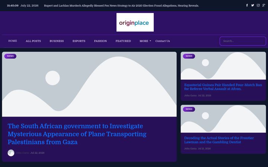Open the FEATURED menu item

[123, 41]
